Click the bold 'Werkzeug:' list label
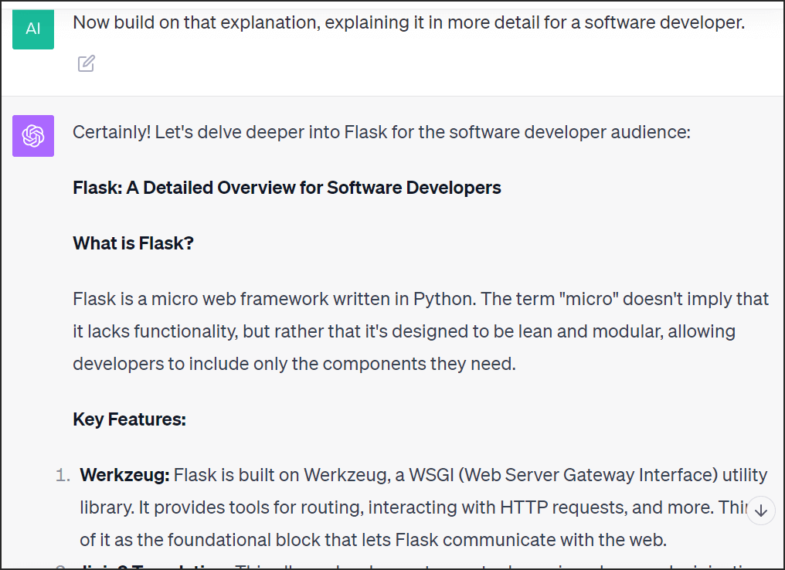 tap(124, 475)
